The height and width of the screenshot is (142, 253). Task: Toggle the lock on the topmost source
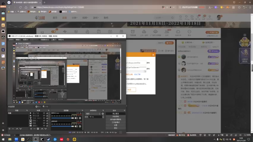point(47,113)
